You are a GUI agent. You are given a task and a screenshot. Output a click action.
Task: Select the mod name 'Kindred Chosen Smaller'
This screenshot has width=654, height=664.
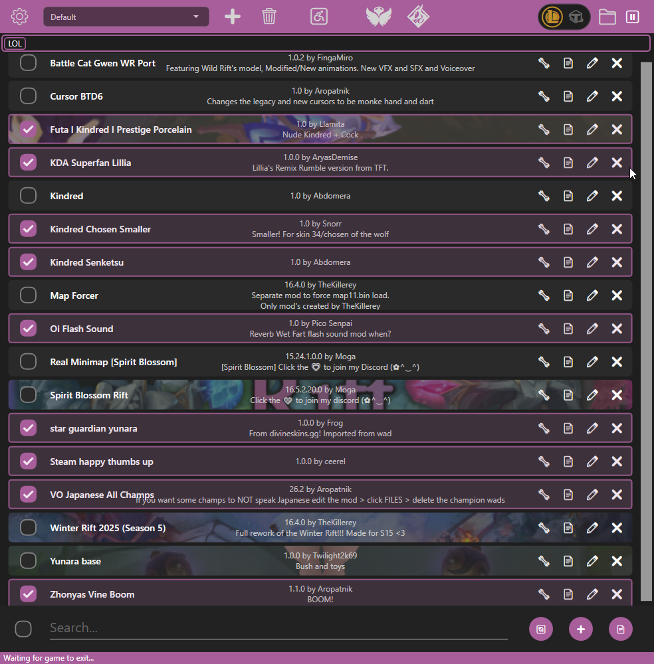click(x=100, y=229)
